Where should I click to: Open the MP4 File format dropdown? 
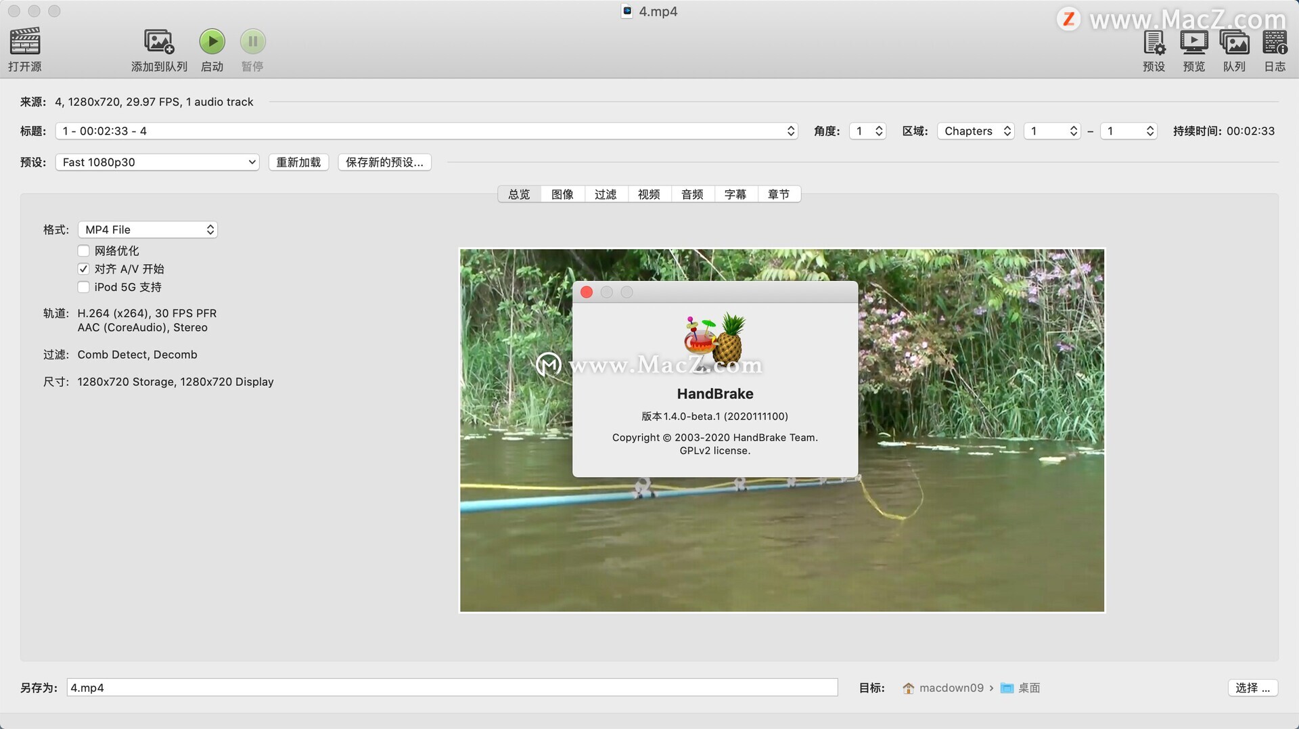click(x=147, y=229)
